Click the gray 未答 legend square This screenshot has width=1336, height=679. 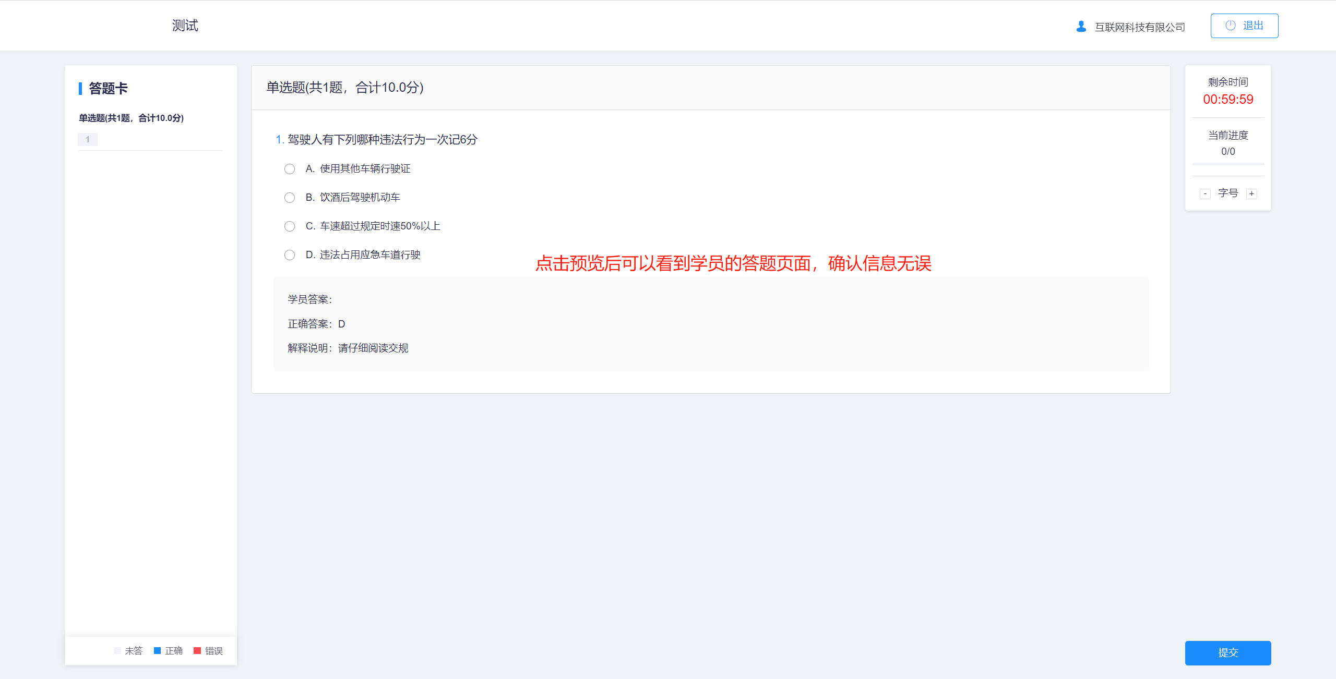117,650
